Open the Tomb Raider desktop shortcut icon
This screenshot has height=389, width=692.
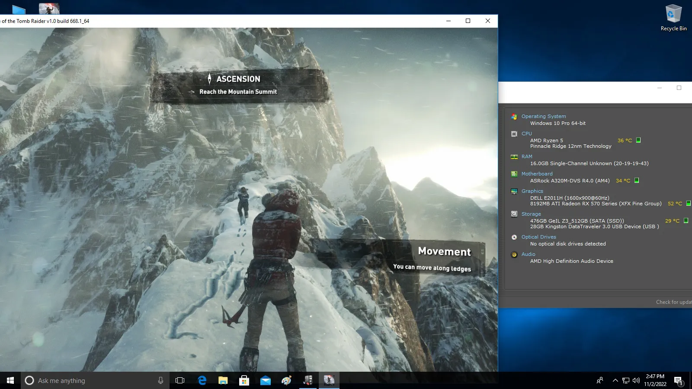49,8
